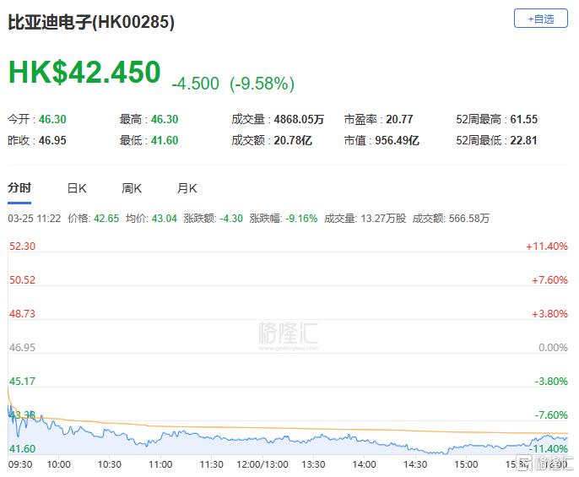Switch to the 周K weekly chart tab

point(132,188)
